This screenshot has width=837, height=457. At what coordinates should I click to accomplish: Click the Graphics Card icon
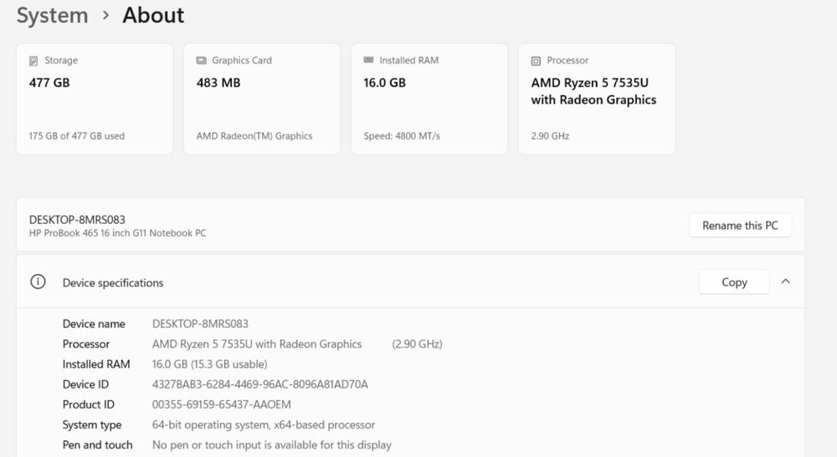click(201, 61)
